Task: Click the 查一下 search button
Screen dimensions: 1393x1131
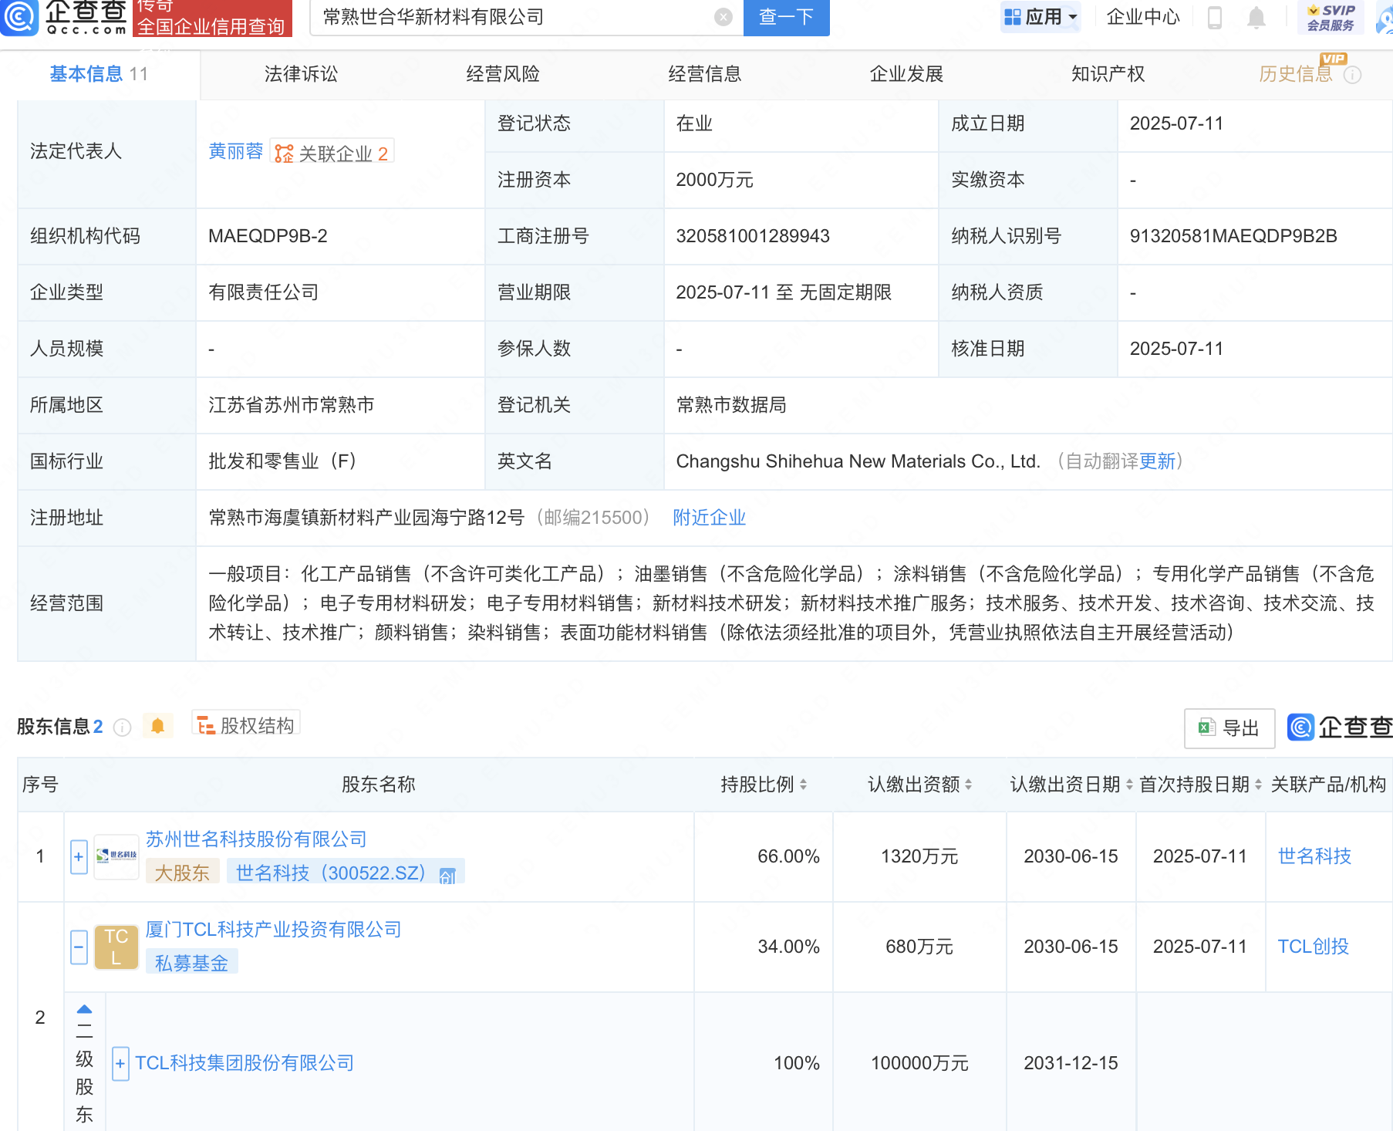Action: pyautogui.click(x=786, y=17)
